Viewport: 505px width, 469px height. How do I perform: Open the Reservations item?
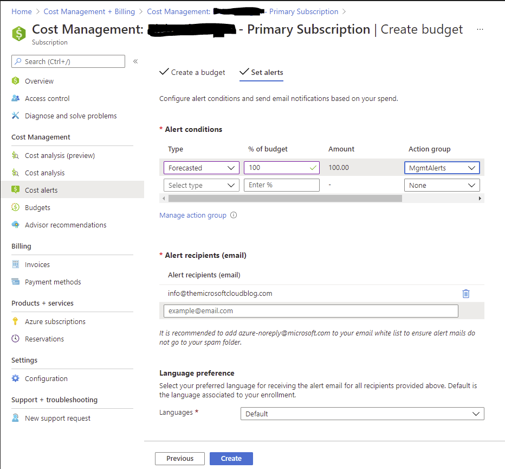pos(44,339)
